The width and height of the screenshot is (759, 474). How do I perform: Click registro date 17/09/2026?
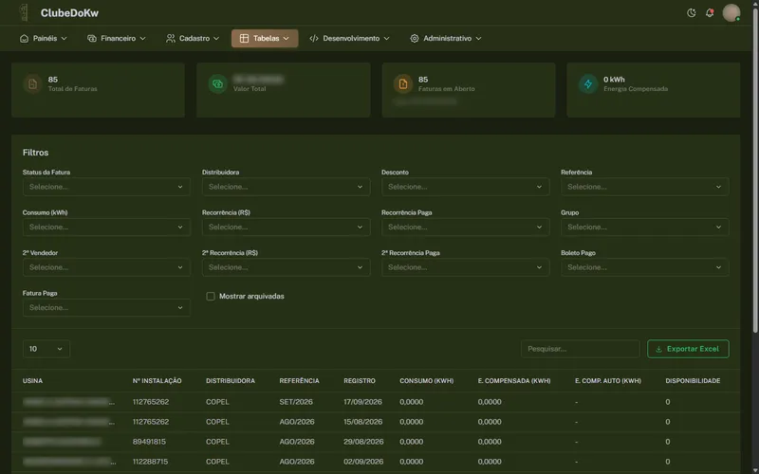click(363, 402)
